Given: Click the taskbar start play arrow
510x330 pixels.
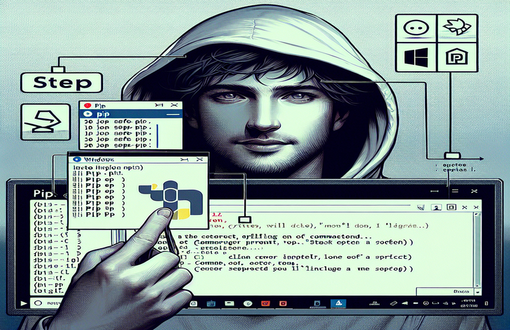Looking at the screenshot, I should 24,304.
